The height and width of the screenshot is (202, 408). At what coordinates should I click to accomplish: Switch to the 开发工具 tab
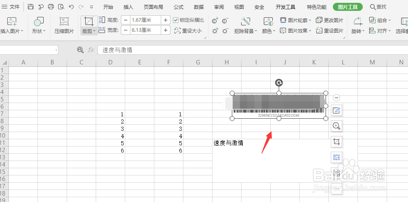coord(286,7)
